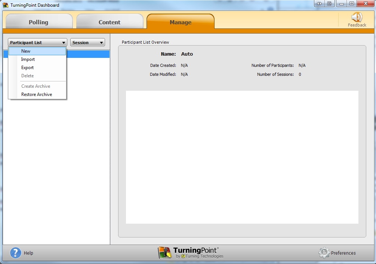Click the Feedback megaphone icon

tap(357, 17)
